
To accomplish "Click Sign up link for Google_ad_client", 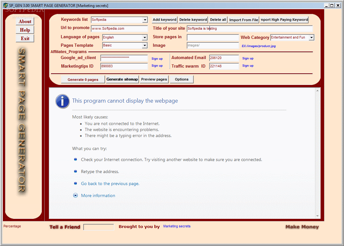I will [x=157, y=59].
